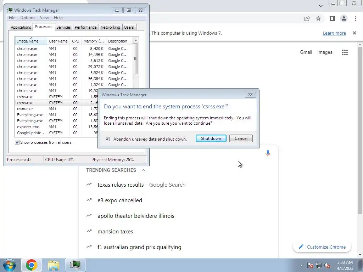Choose mansion taxes trending search

115,232
